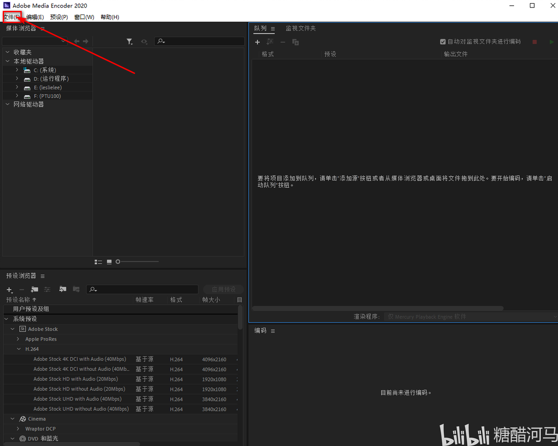Image resolution: width=558 pixels, height=446 pixels.
Task: Open the renderer Mercury Playback Engine dropdown
Action: (470, 316)
